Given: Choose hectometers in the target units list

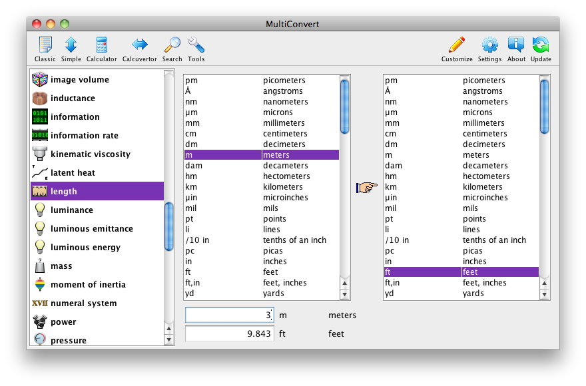Looking at the screenshot, I should [461, 176].
